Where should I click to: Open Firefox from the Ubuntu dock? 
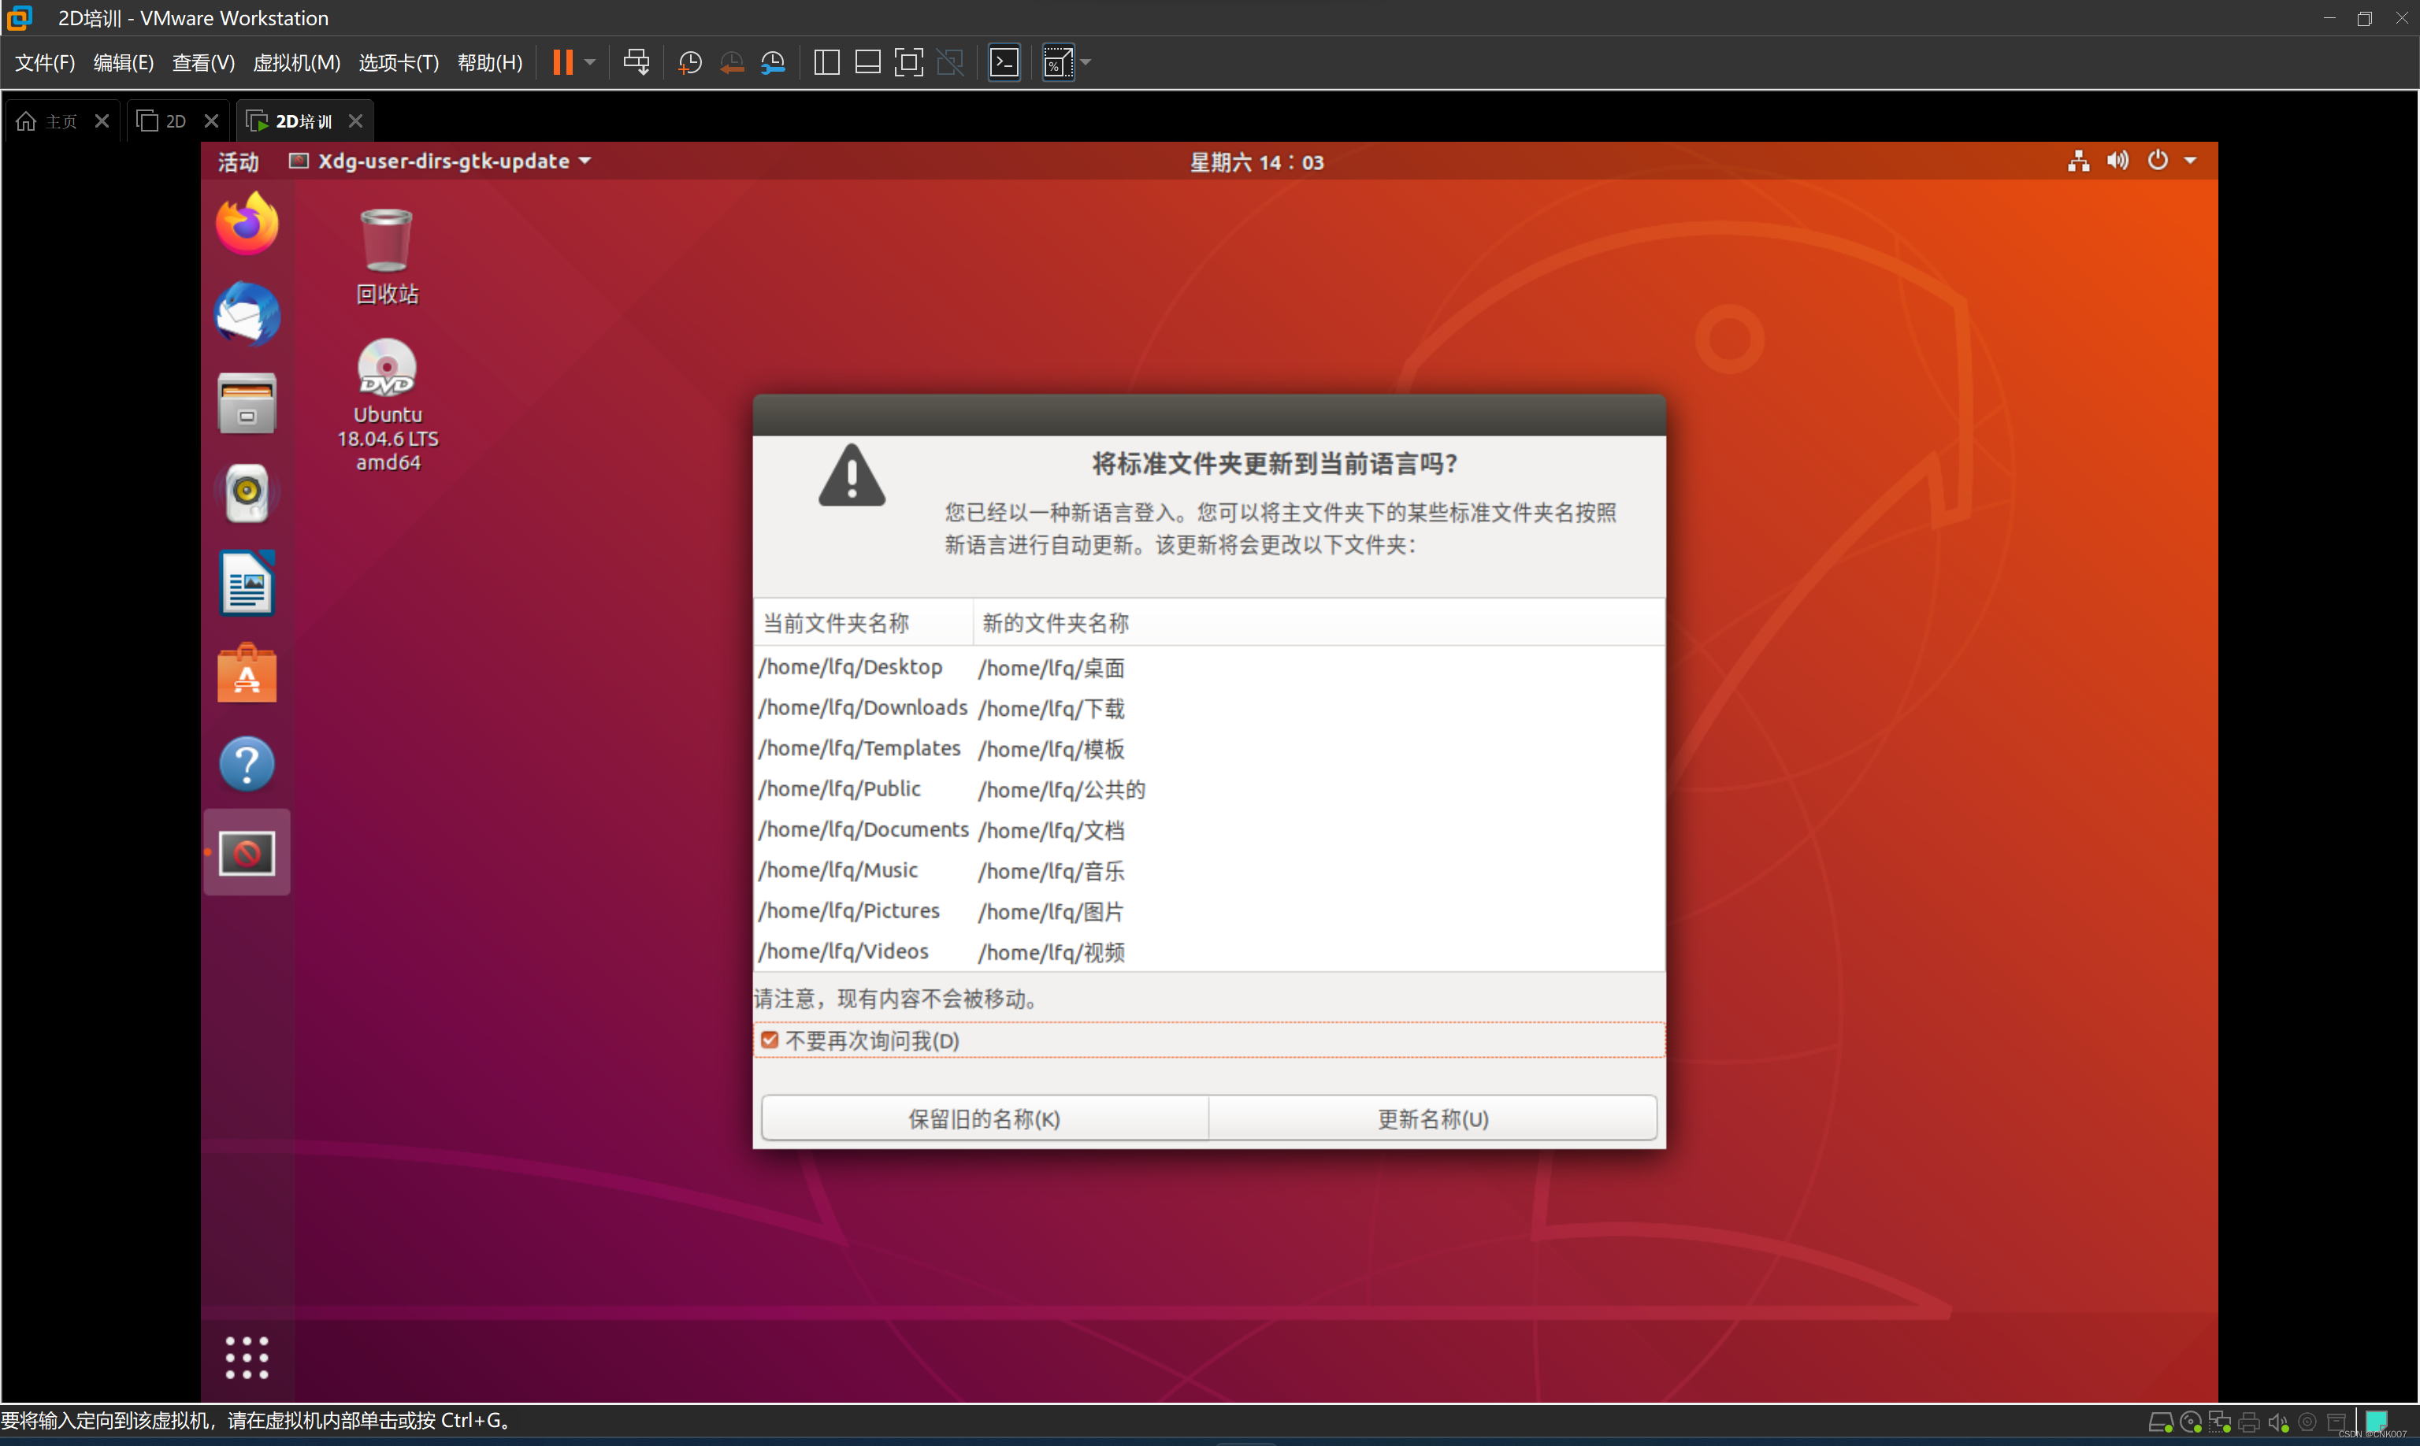pos(247,223)
